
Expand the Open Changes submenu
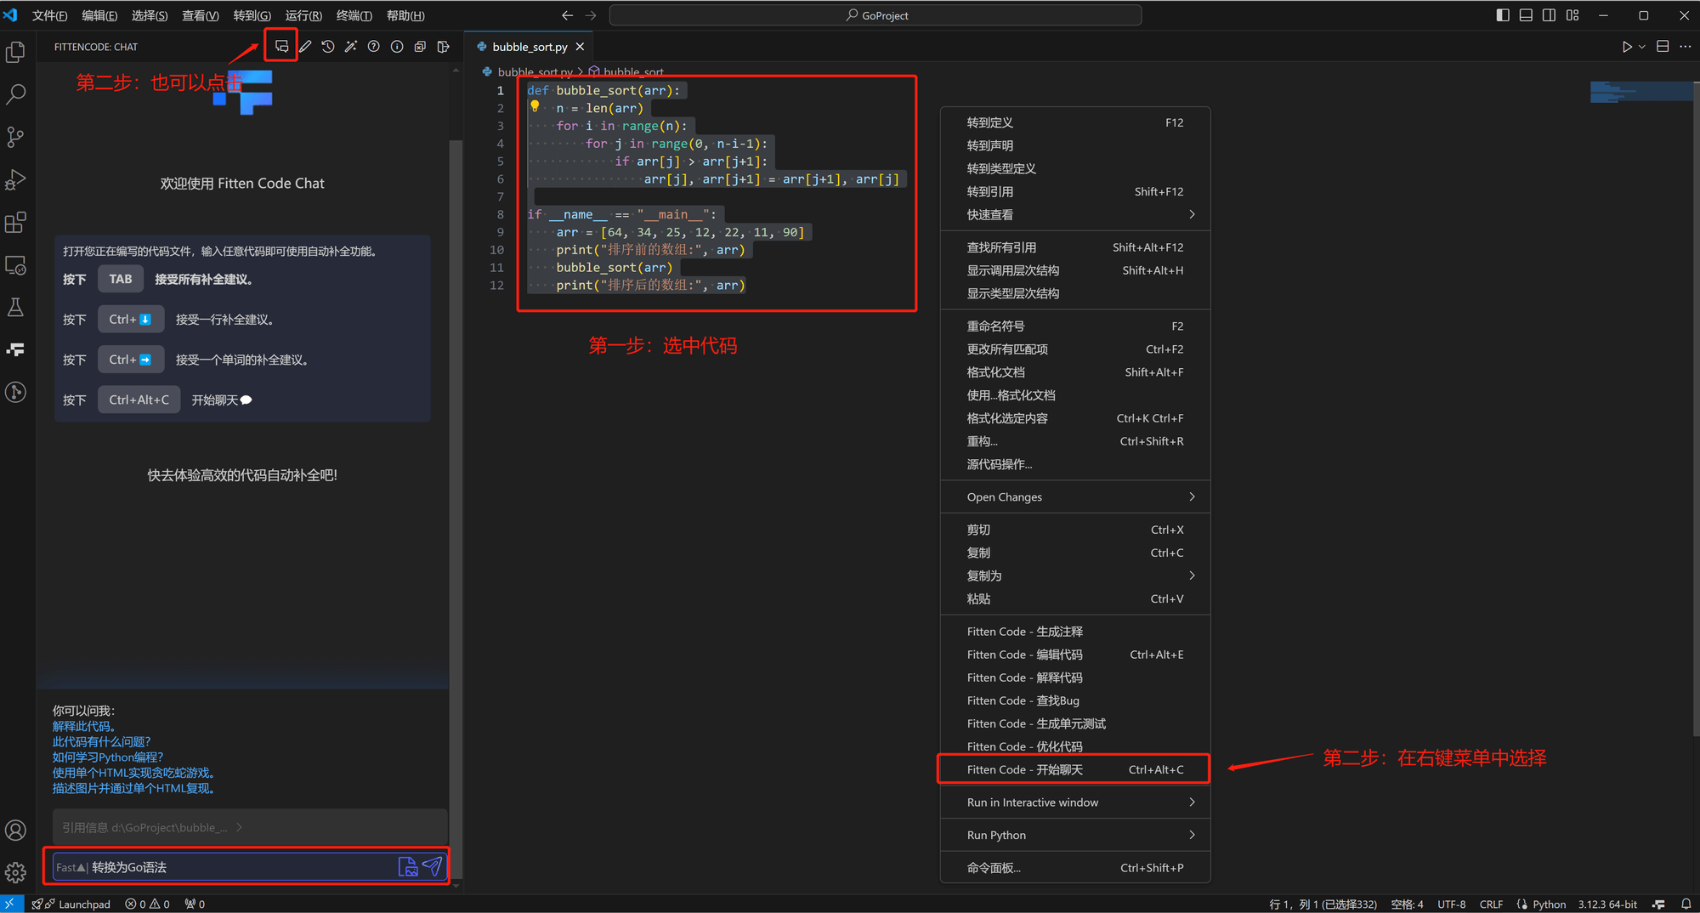1075,496
